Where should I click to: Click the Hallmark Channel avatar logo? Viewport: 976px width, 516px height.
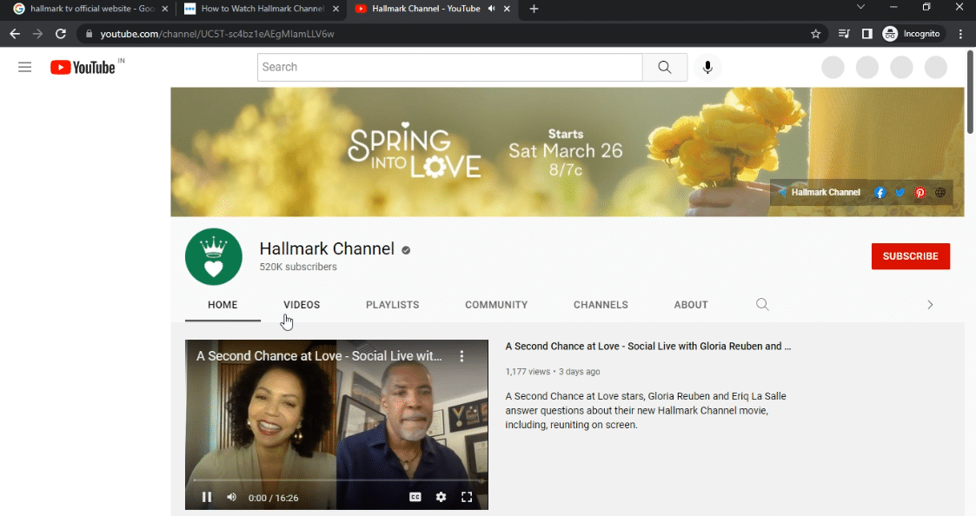click(x=214, y=256)
